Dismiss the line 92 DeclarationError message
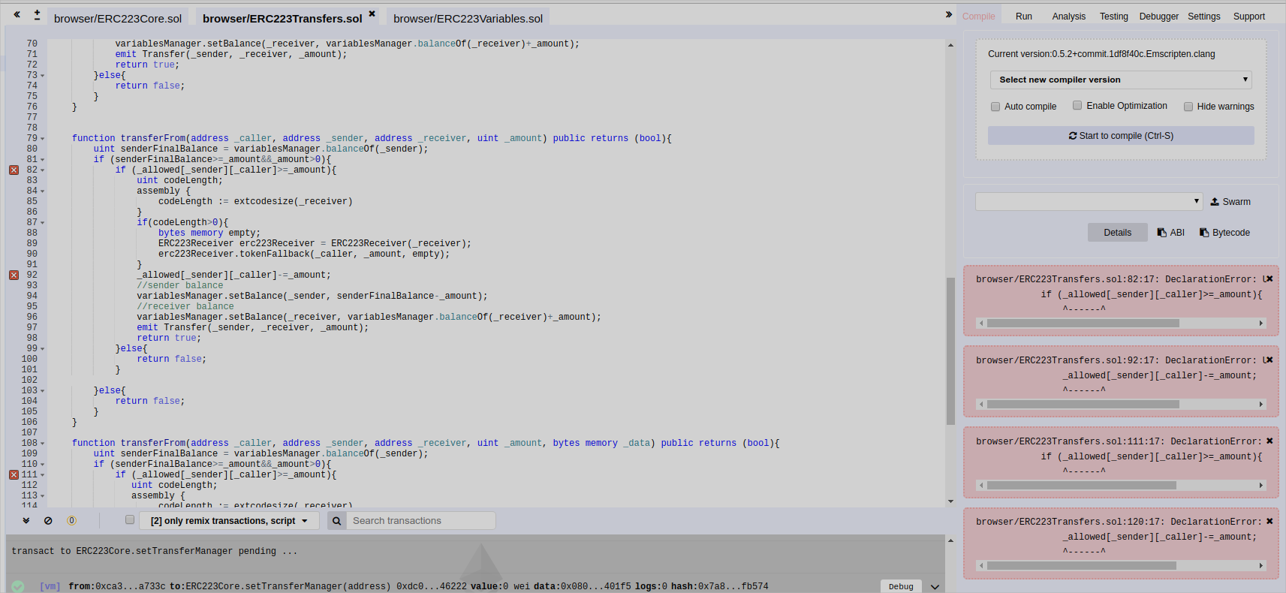1286x593 pixels. pos(1269,360)
